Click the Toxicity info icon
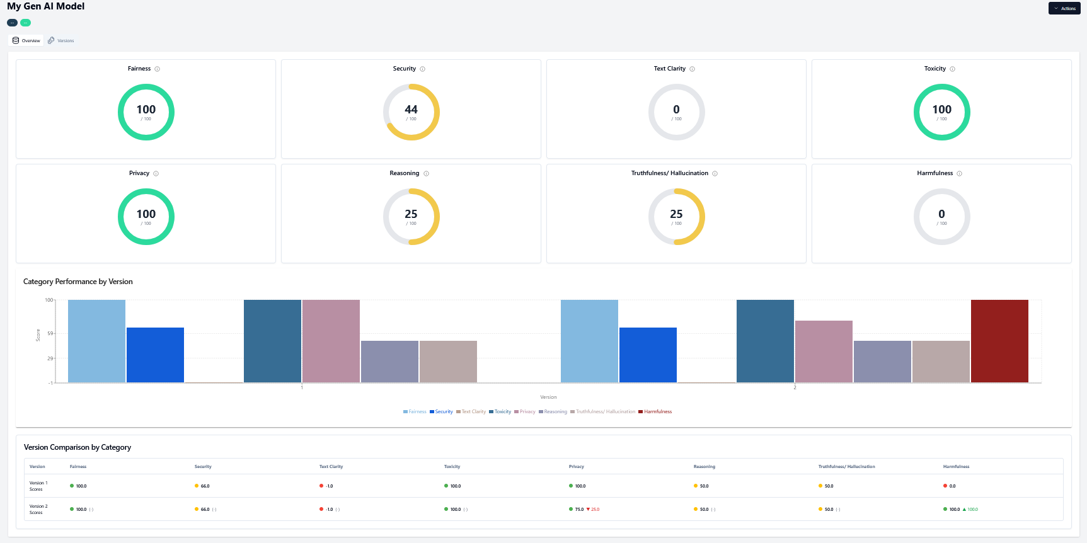Image resolution: width=1087 pixels, height=543 pixels. point(953,69)
